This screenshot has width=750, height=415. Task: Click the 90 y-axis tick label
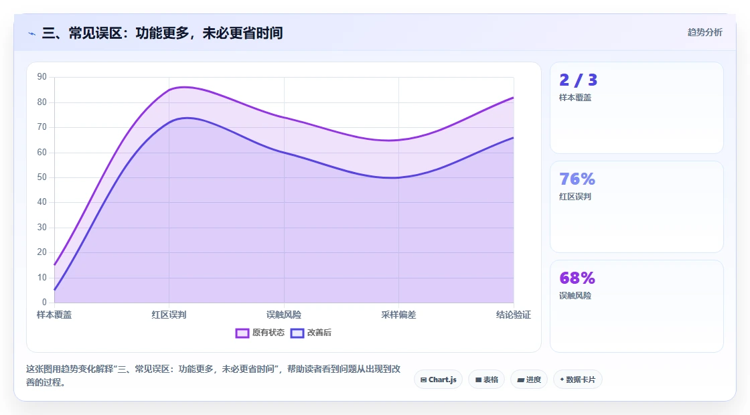point(42,77)
